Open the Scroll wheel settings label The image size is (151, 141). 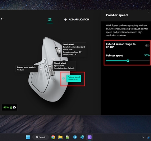click(74, 50)
